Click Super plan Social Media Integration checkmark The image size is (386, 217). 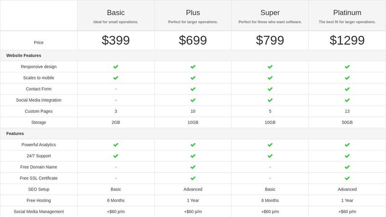point(270,100)
